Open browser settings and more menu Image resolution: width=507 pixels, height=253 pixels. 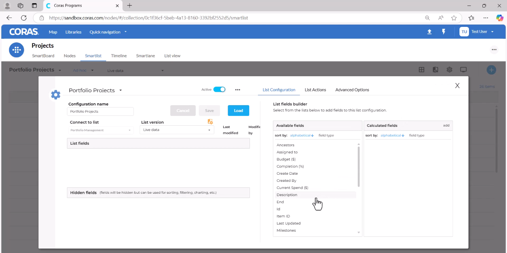tap(486, 18)
